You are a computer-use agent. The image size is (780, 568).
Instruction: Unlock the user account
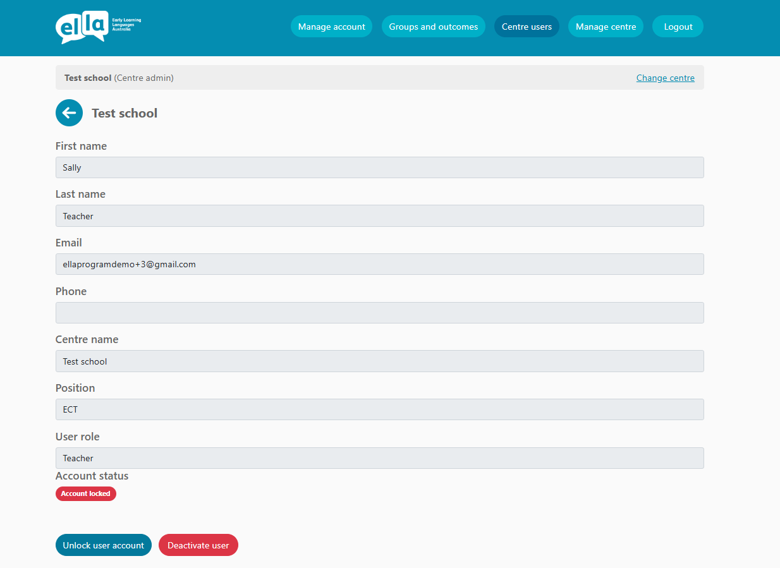[x=103, y=545]
